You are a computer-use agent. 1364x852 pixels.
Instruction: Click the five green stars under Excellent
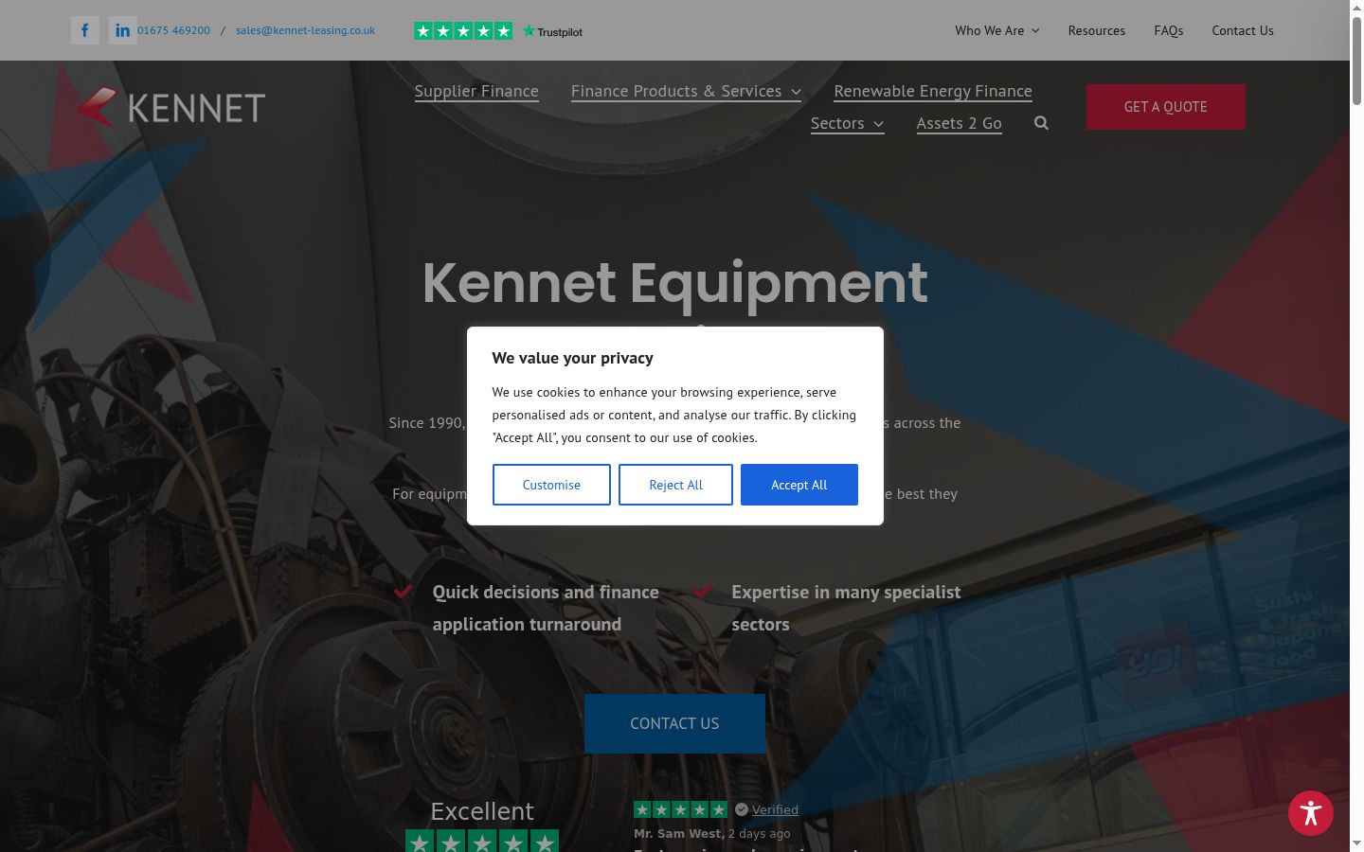(x=482, y=841)
